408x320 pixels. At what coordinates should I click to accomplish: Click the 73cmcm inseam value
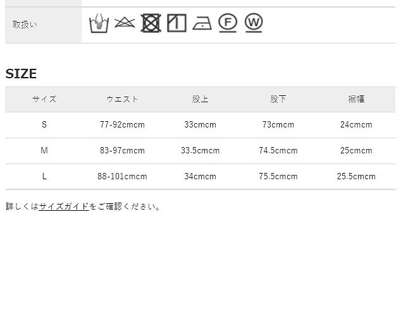click(278, 124)
